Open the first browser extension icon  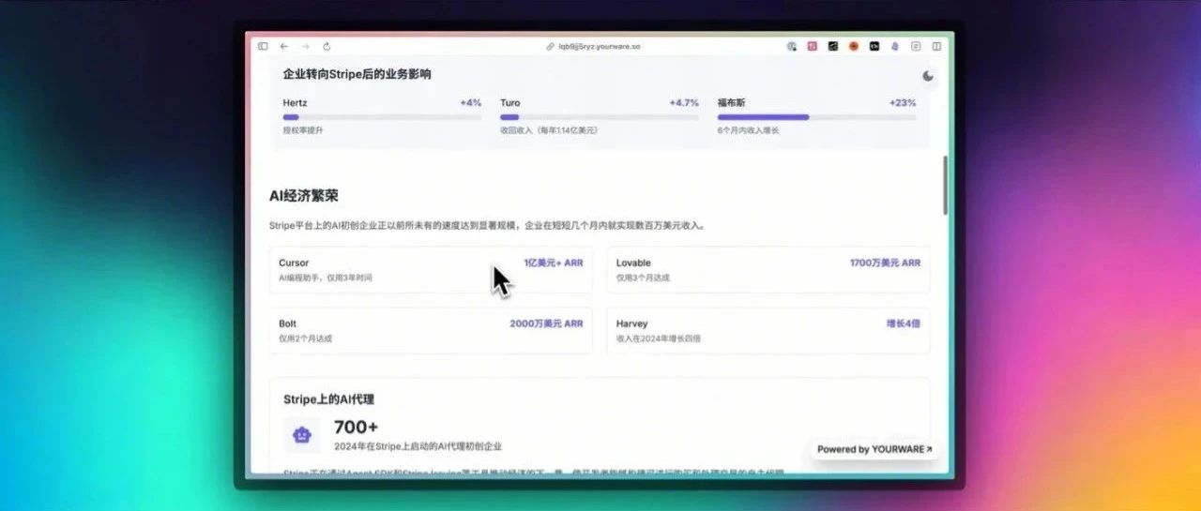(x=792, y=46)
